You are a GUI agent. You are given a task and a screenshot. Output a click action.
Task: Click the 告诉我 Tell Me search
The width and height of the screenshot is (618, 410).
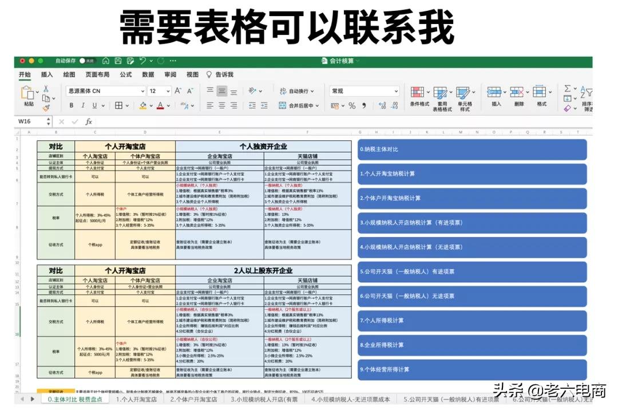coord(224,74)
